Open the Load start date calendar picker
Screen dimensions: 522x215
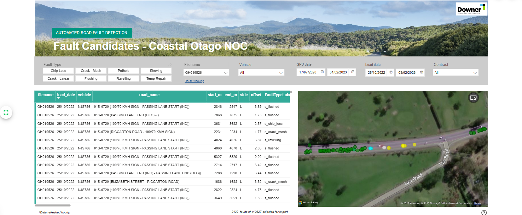point(391,72)
